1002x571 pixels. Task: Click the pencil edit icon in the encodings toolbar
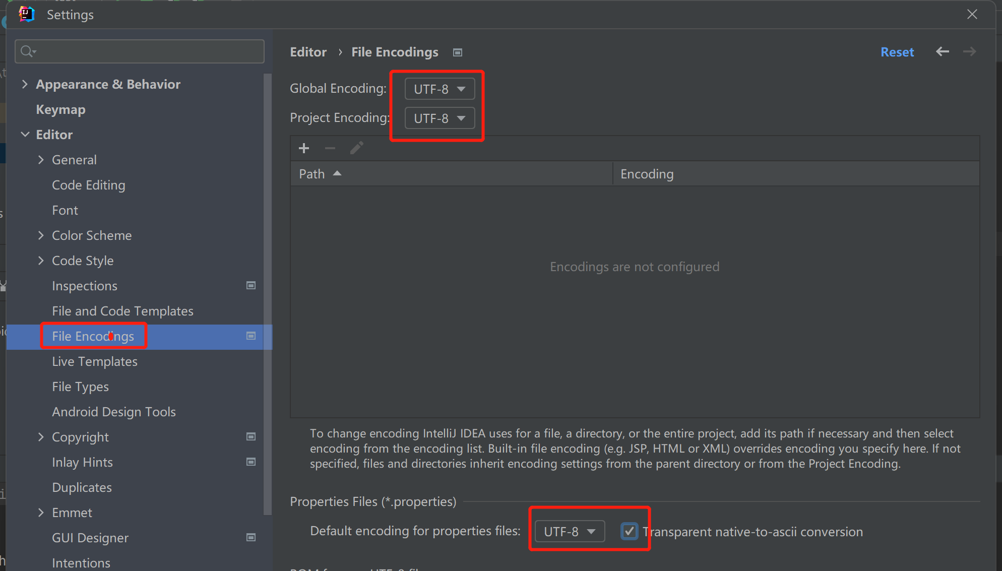357,148
